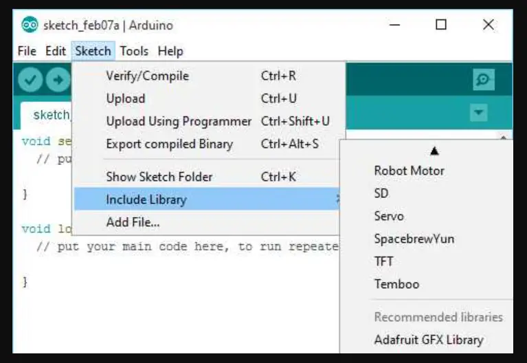Click the Upload arrow toolbar icon
This screenshot has width=527, height=363.
point(58,80)
